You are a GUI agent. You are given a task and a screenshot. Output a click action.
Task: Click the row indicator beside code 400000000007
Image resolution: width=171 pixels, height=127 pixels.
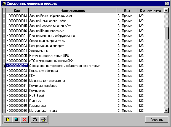click(x=4, y=66)
